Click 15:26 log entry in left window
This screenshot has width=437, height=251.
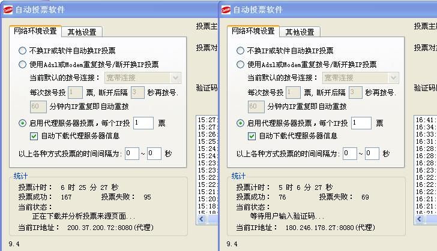point(207,134)
